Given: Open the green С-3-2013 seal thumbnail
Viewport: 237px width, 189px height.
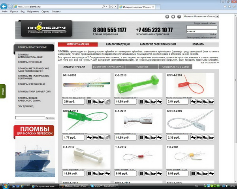Looking at the screenshot, I should [x=138, y=85].
